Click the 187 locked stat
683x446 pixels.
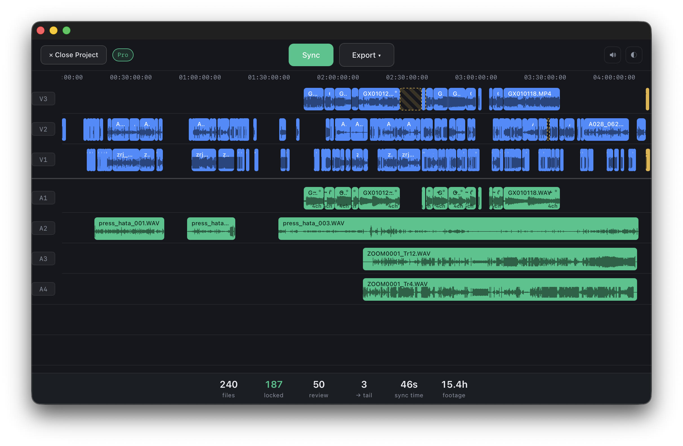pos(274,389)
